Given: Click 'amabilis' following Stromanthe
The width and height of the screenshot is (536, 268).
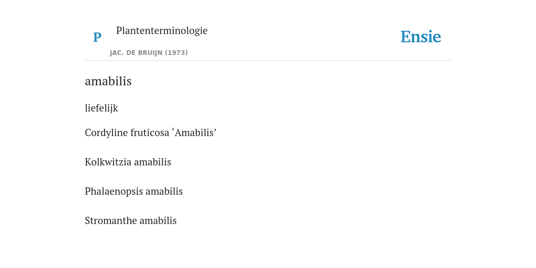Looking at the screenshot, I should coord(158,221).
